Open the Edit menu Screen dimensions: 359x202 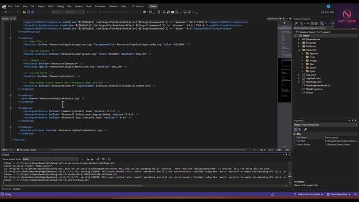[17, 6]
